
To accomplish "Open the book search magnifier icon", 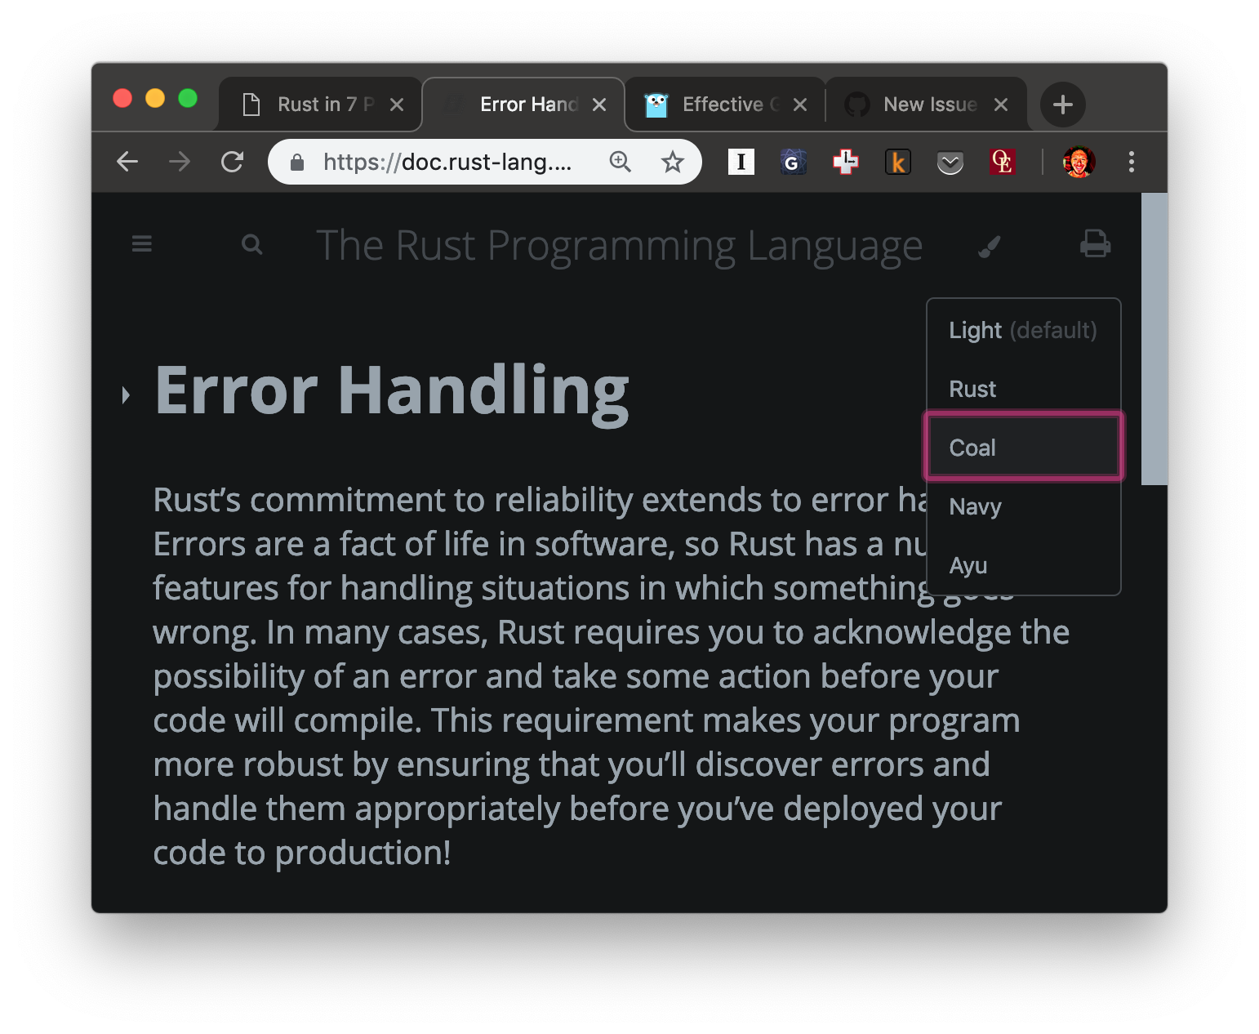I will [252, 244].
